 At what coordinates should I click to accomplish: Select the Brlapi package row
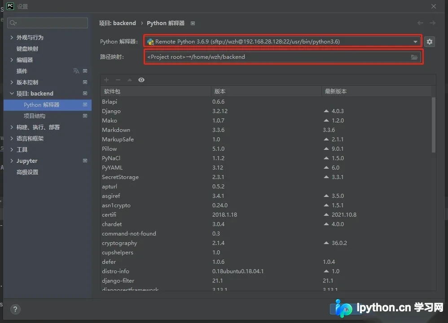pyautogui.click(x=266, y=102)
